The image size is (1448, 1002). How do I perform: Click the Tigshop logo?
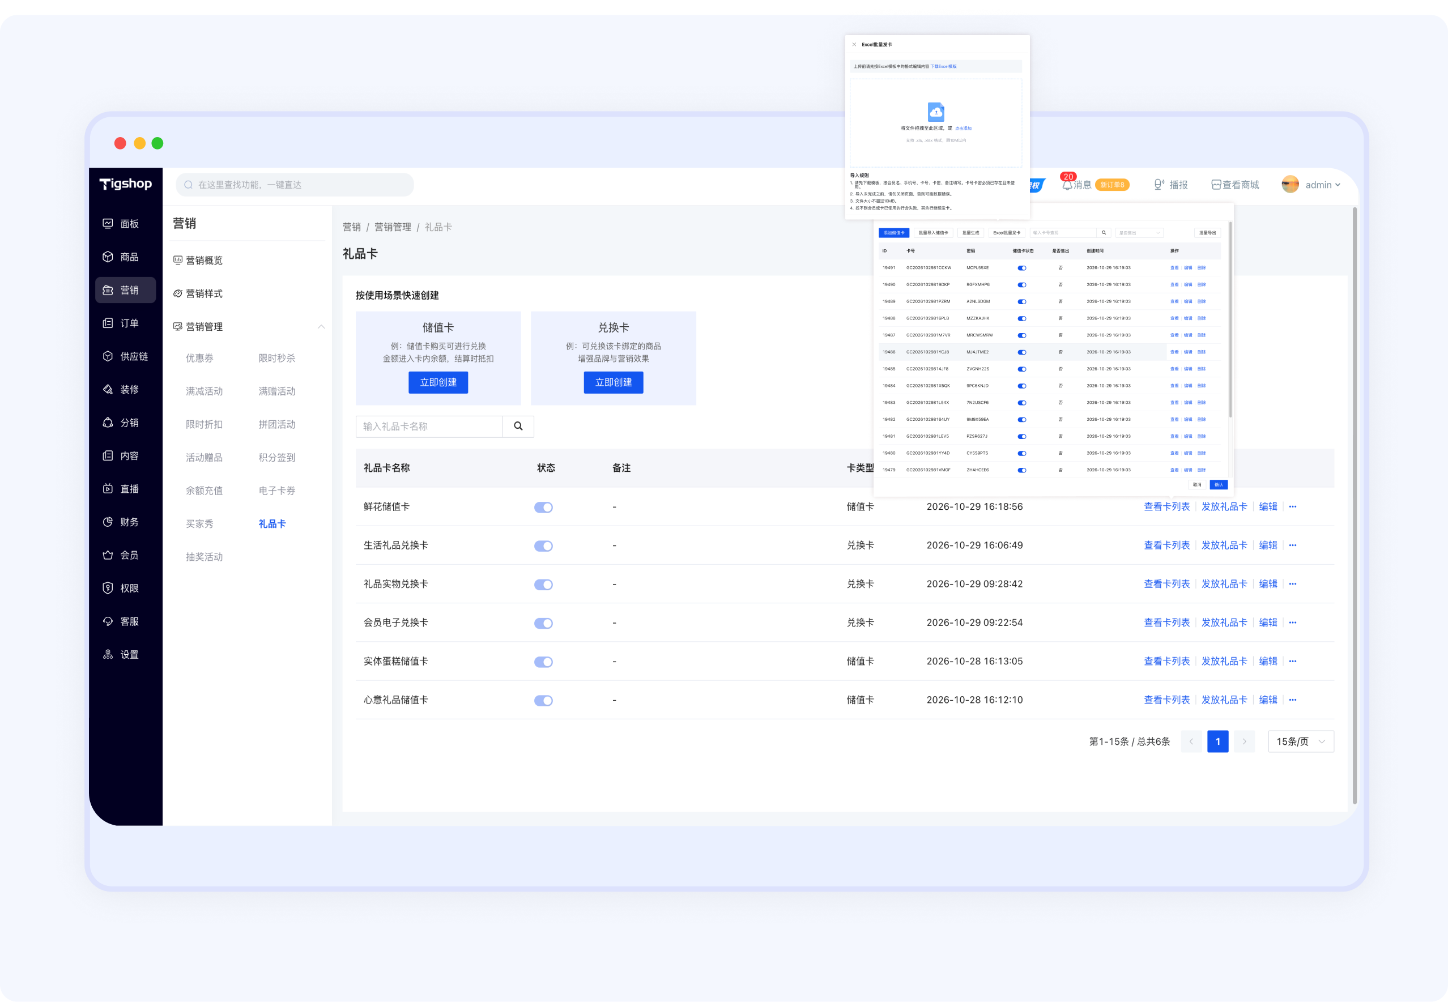click(126, 184)
